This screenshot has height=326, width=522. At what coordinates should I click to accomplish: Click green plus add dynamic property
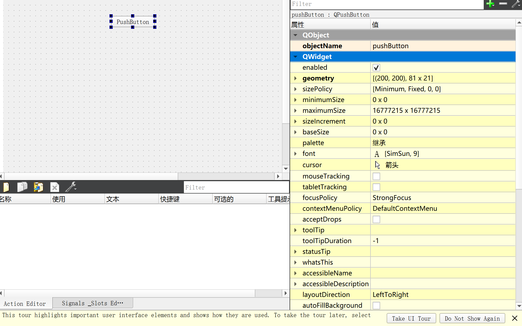490,4
